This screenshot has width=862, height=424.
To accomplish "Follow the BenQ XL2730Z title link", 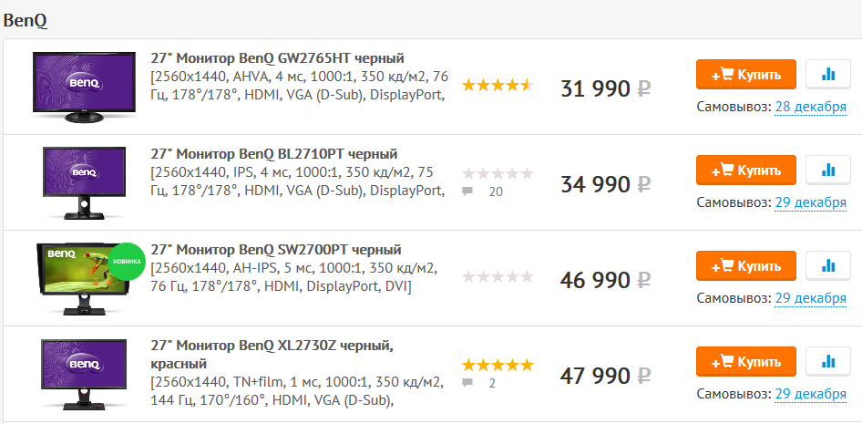I will click(x=271, y=346).
